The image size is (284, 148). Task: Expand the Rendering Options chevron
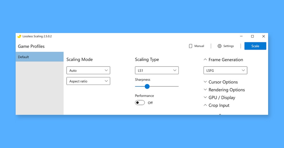[205, 89]
